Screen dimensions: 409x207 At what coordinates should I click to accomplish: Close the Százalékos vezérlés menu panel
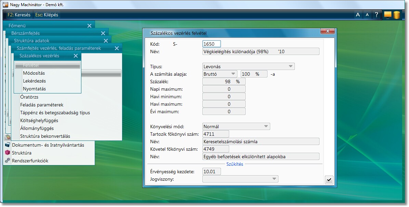76,56
